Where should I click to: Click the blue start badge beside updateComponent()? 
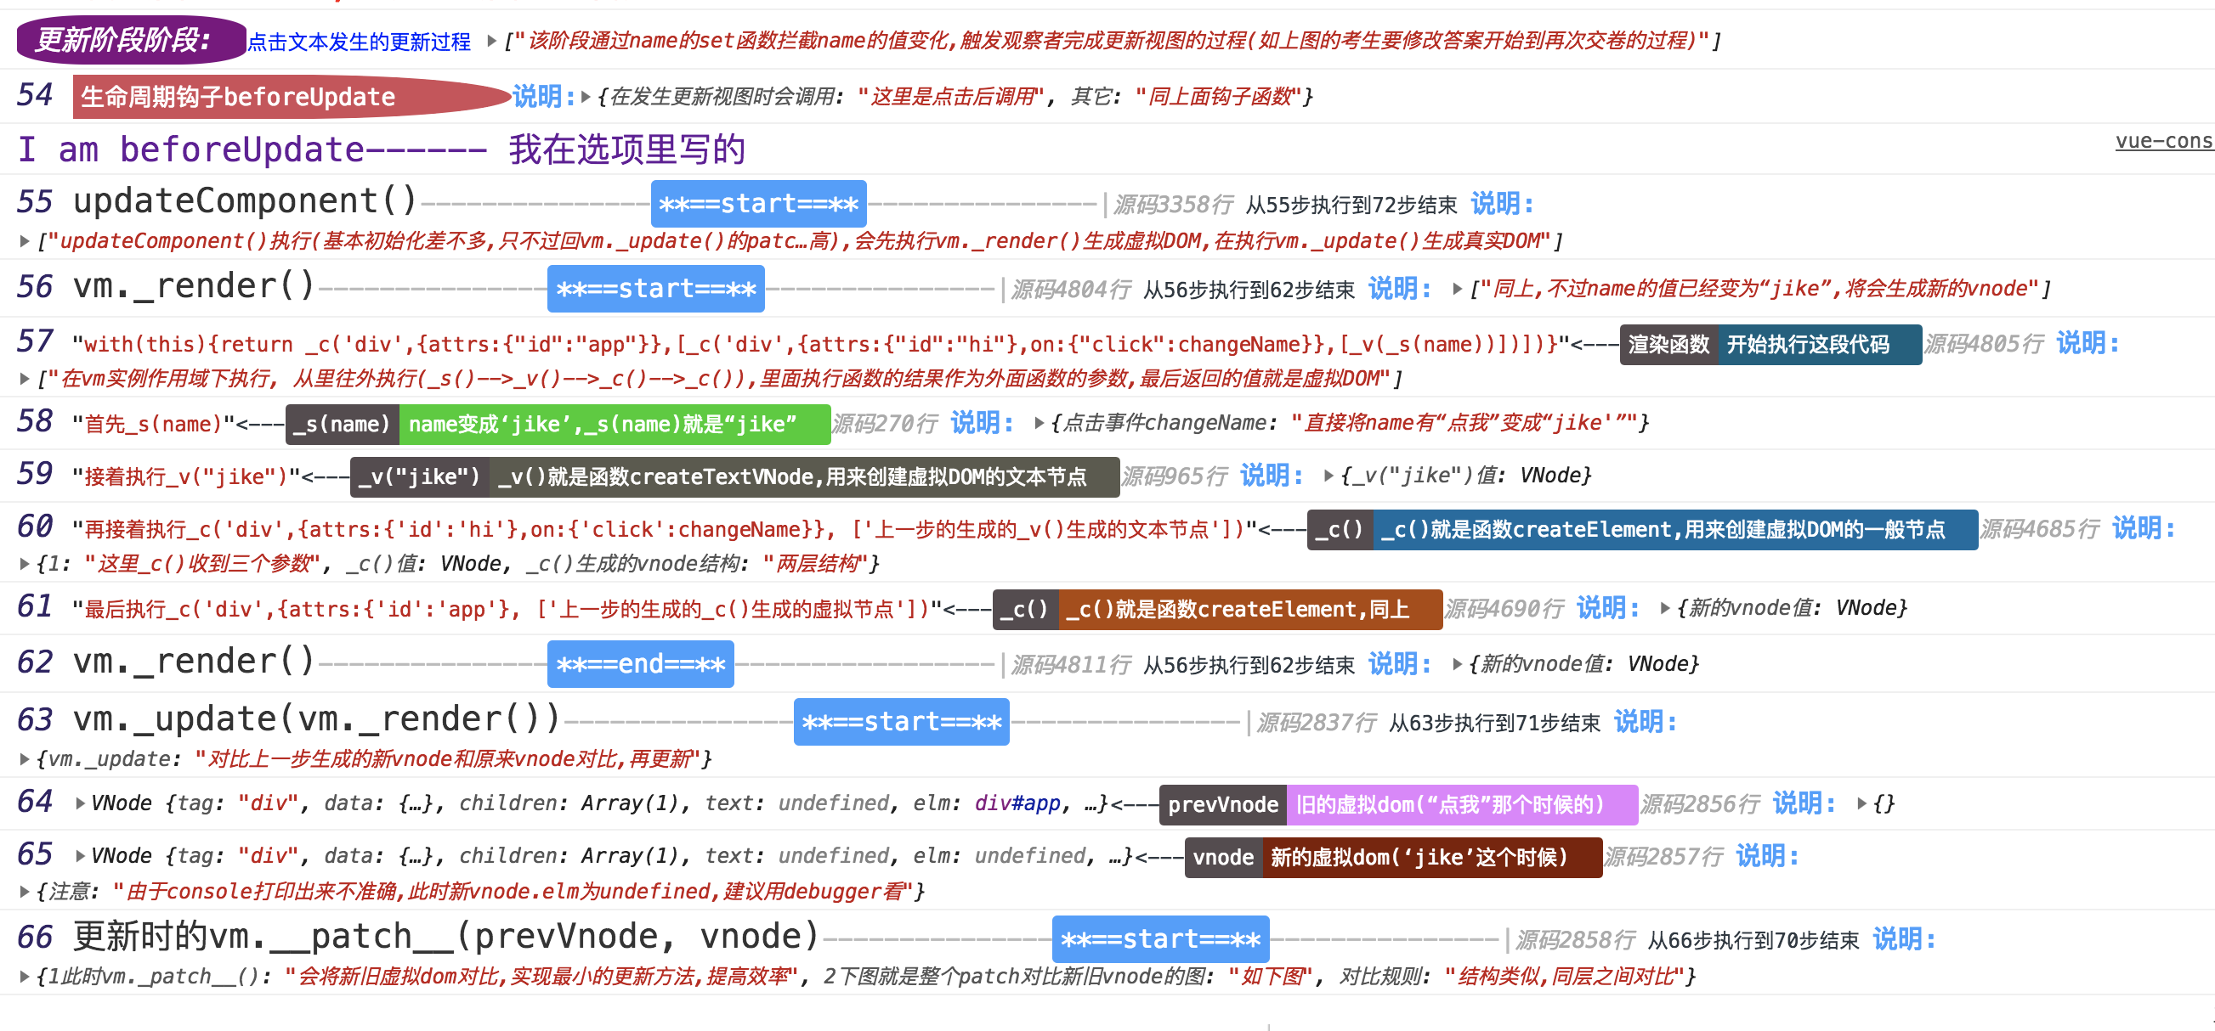coord(757,205)
